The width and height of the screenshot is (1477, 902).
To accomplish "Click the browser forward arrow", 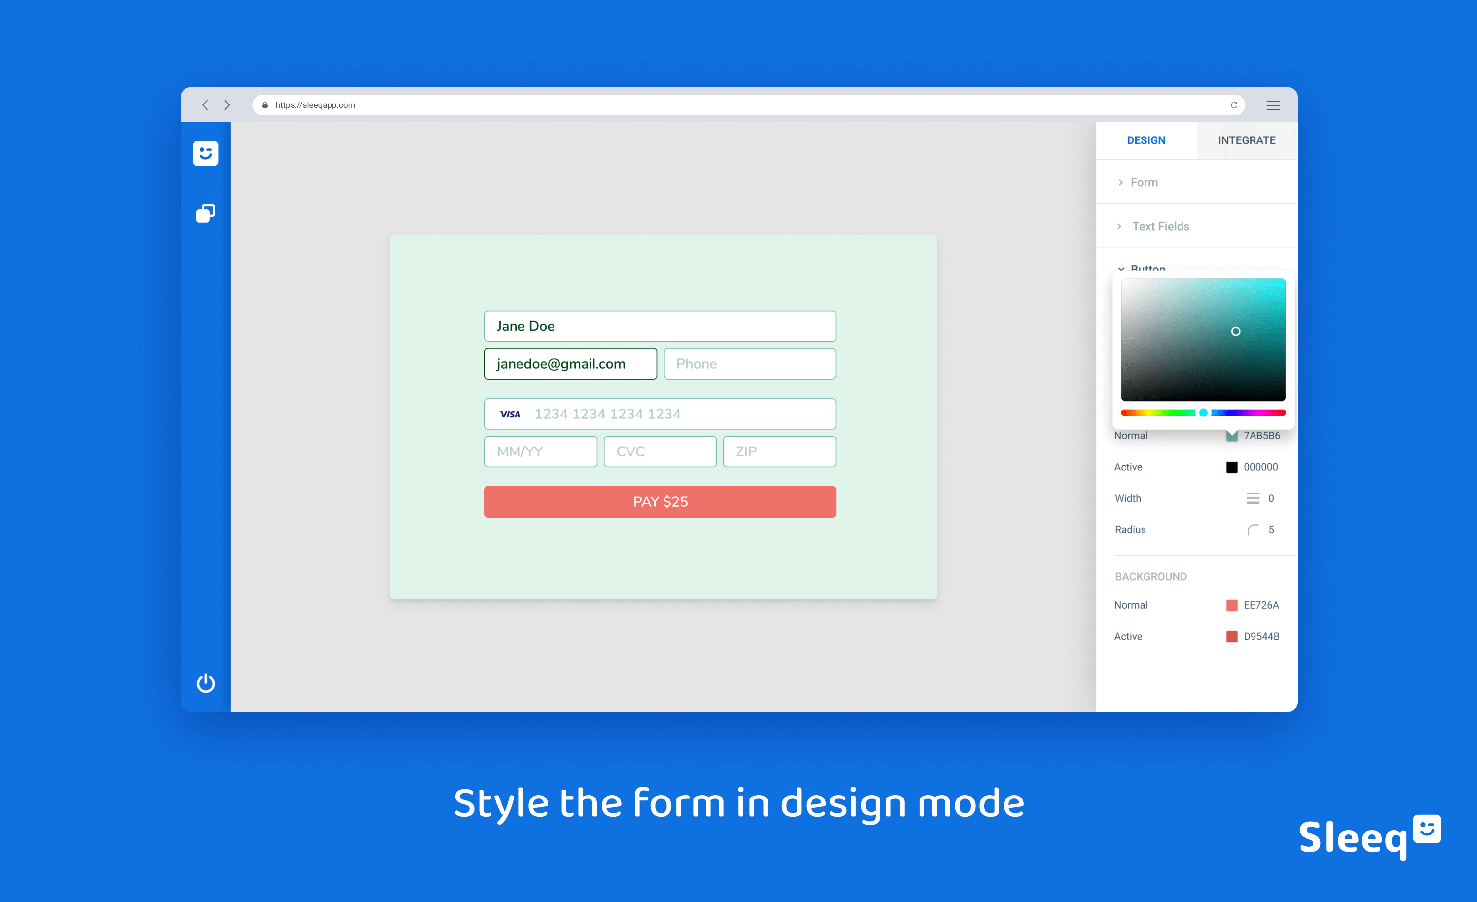I will click(227, 105).
